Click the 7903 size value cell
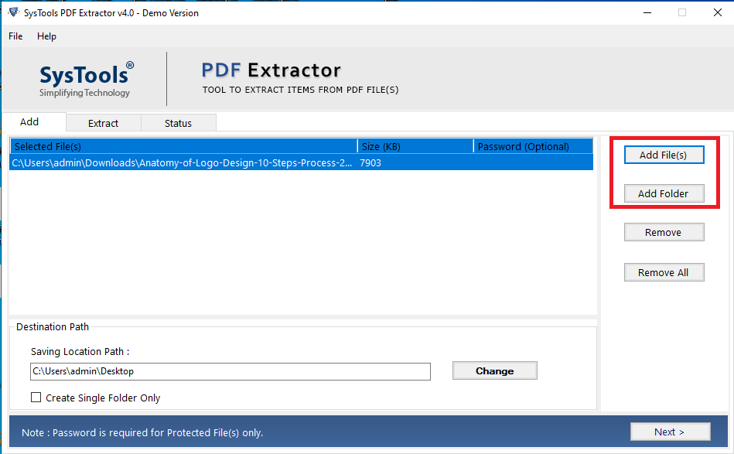 click(x=415, y=163)
